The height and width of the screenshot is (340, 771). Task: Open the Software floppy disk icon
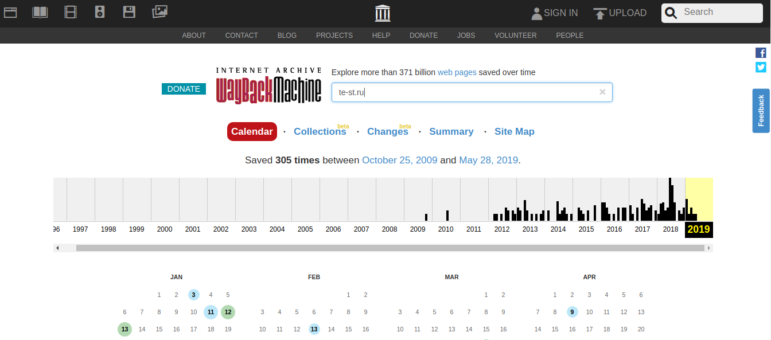[130, 12]
